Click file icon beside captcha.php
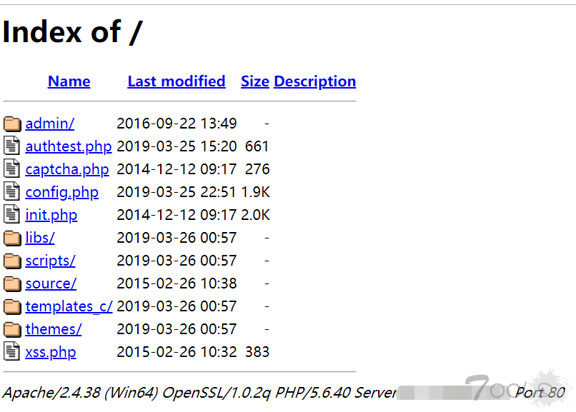This screenshot has height=412, width=576. coord(12,169)
